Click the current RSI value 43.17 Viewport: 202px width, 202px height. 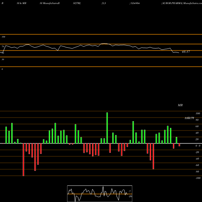[186, 52]
